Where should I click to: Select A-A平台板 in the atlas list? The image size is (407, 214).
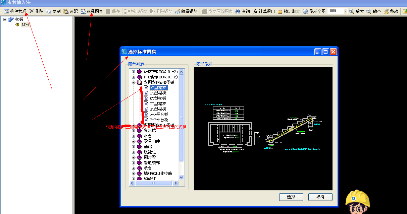click(x=159, y=115)
